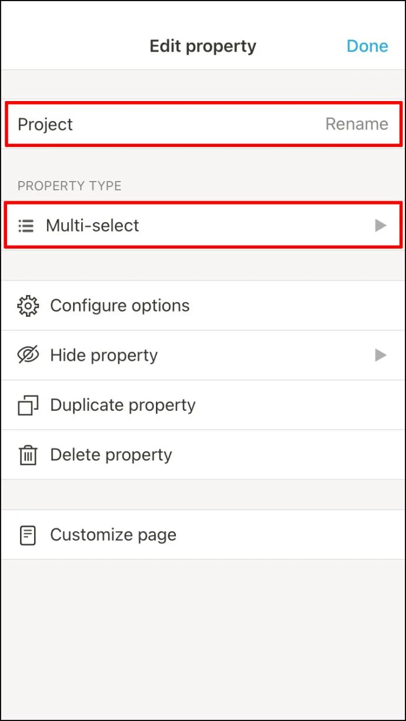Tap Rename next to Project
Image resolution: width=406 pixels, height=721 pixels.
coord(357,124)
